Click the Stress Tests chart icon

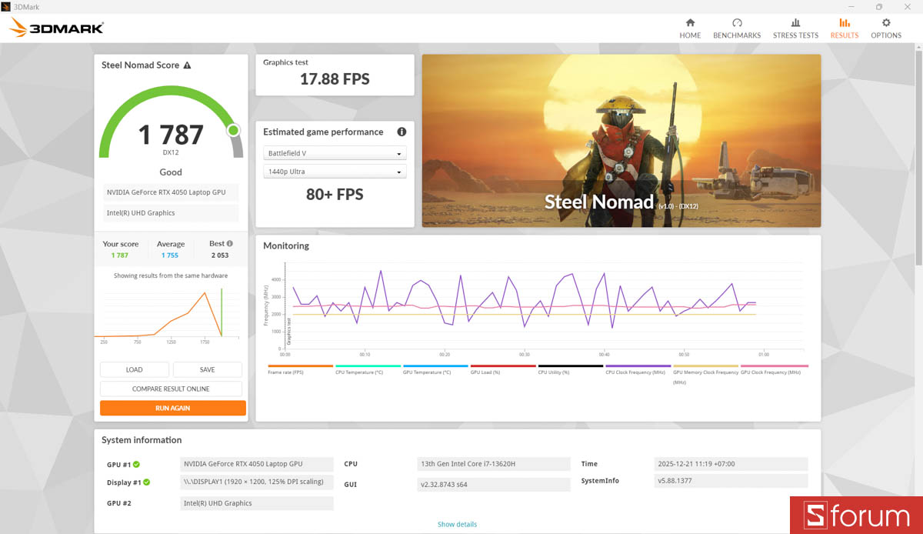tap(795, 24)
